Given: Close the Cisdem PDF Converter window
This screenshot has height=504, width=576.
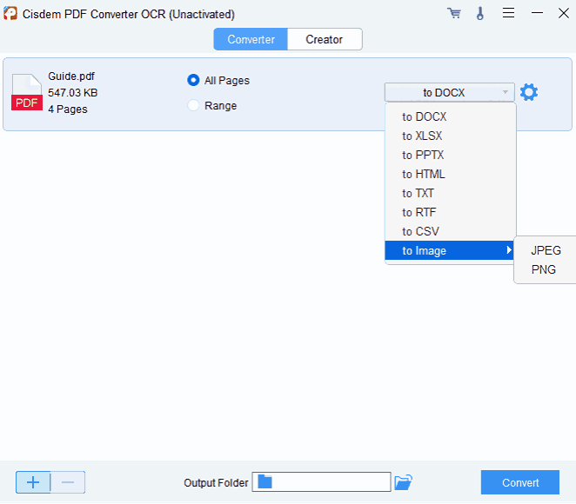Looking at the screenshot, I should point(564,13).
